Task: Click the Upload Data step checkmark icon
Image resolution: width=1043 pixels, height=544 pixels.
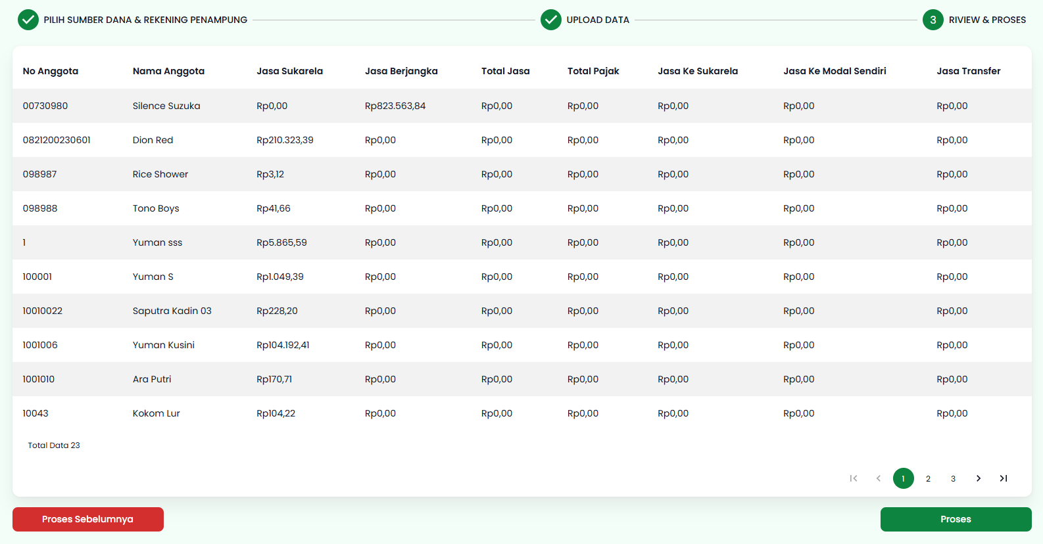Action: [551, 20]
